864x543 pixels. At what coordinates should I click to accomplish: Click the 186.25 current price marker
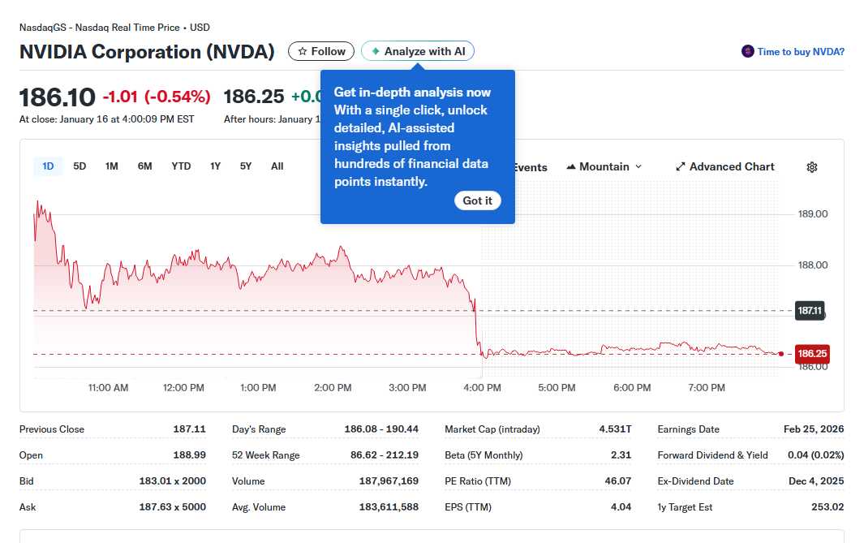point(812,354)
